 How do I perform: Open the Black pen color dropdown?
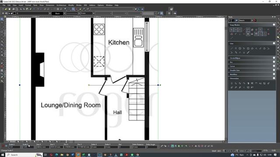coord(64,14)
